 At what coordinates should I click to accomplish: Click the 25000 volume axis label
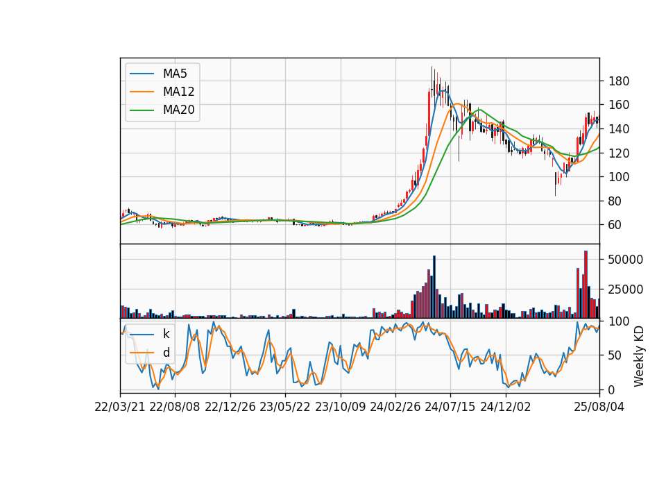[626, 289]
